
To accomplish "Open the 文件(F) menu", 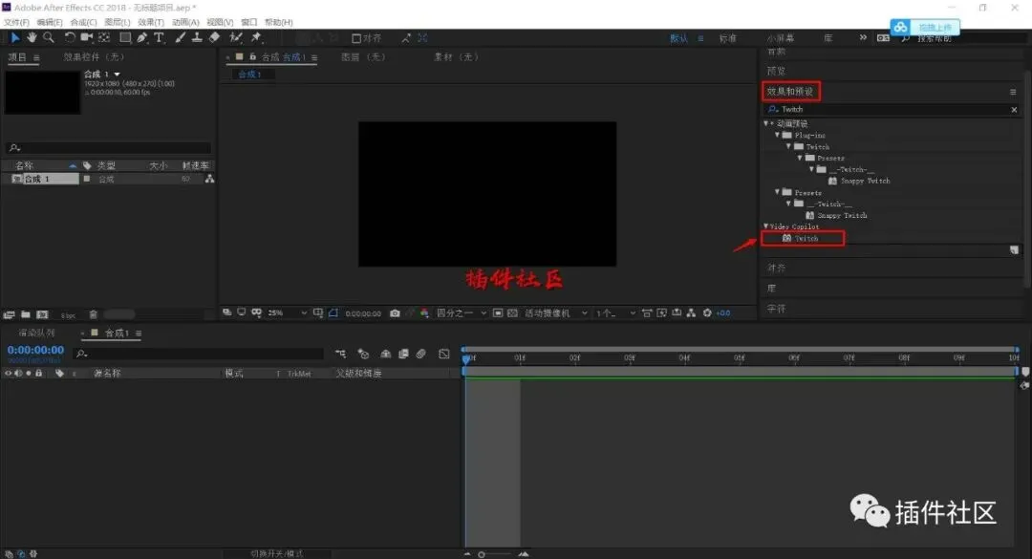I will tap(16, 22).
